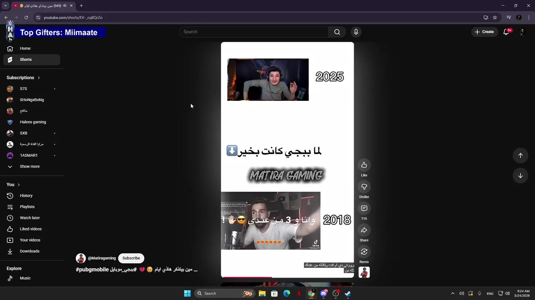Open the Windows Start menu

(x=187, y=293)
